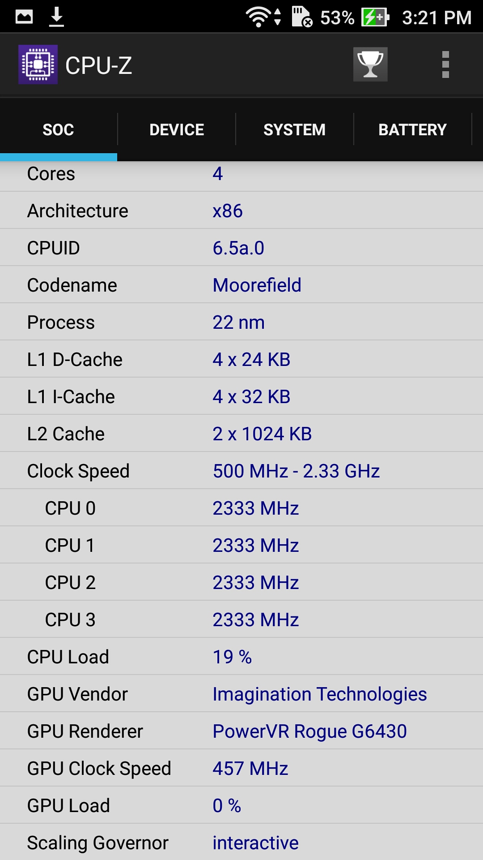Viewport: 483px width, 860px height.
Task: Tap the clock time in status bar
Action: click(x=436, y=17)
